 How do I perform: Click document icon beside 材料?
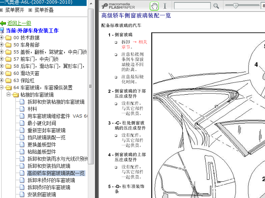[22, 109]
